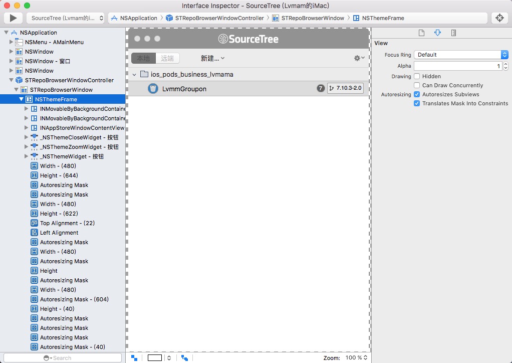Screen dimensions: 512x363
Task: Expand the NSMenu - AMainMenu tree node
Action: (x=12, y=42)
